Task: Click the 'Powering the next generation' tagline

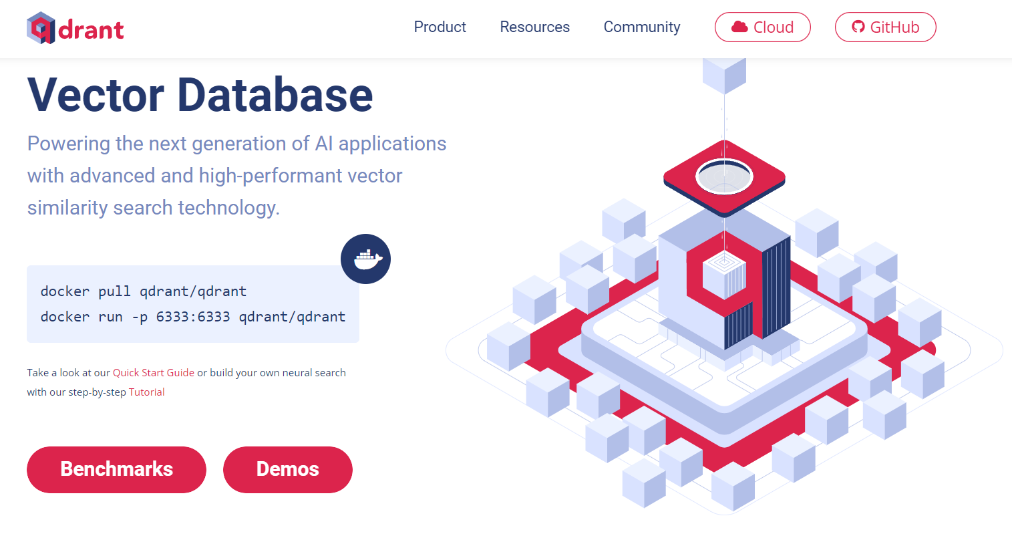Action: point(237,176)
